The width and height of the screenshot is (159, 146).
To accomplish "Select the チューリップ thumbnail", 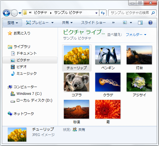I will pyautogui.click(x=76, y=55).
